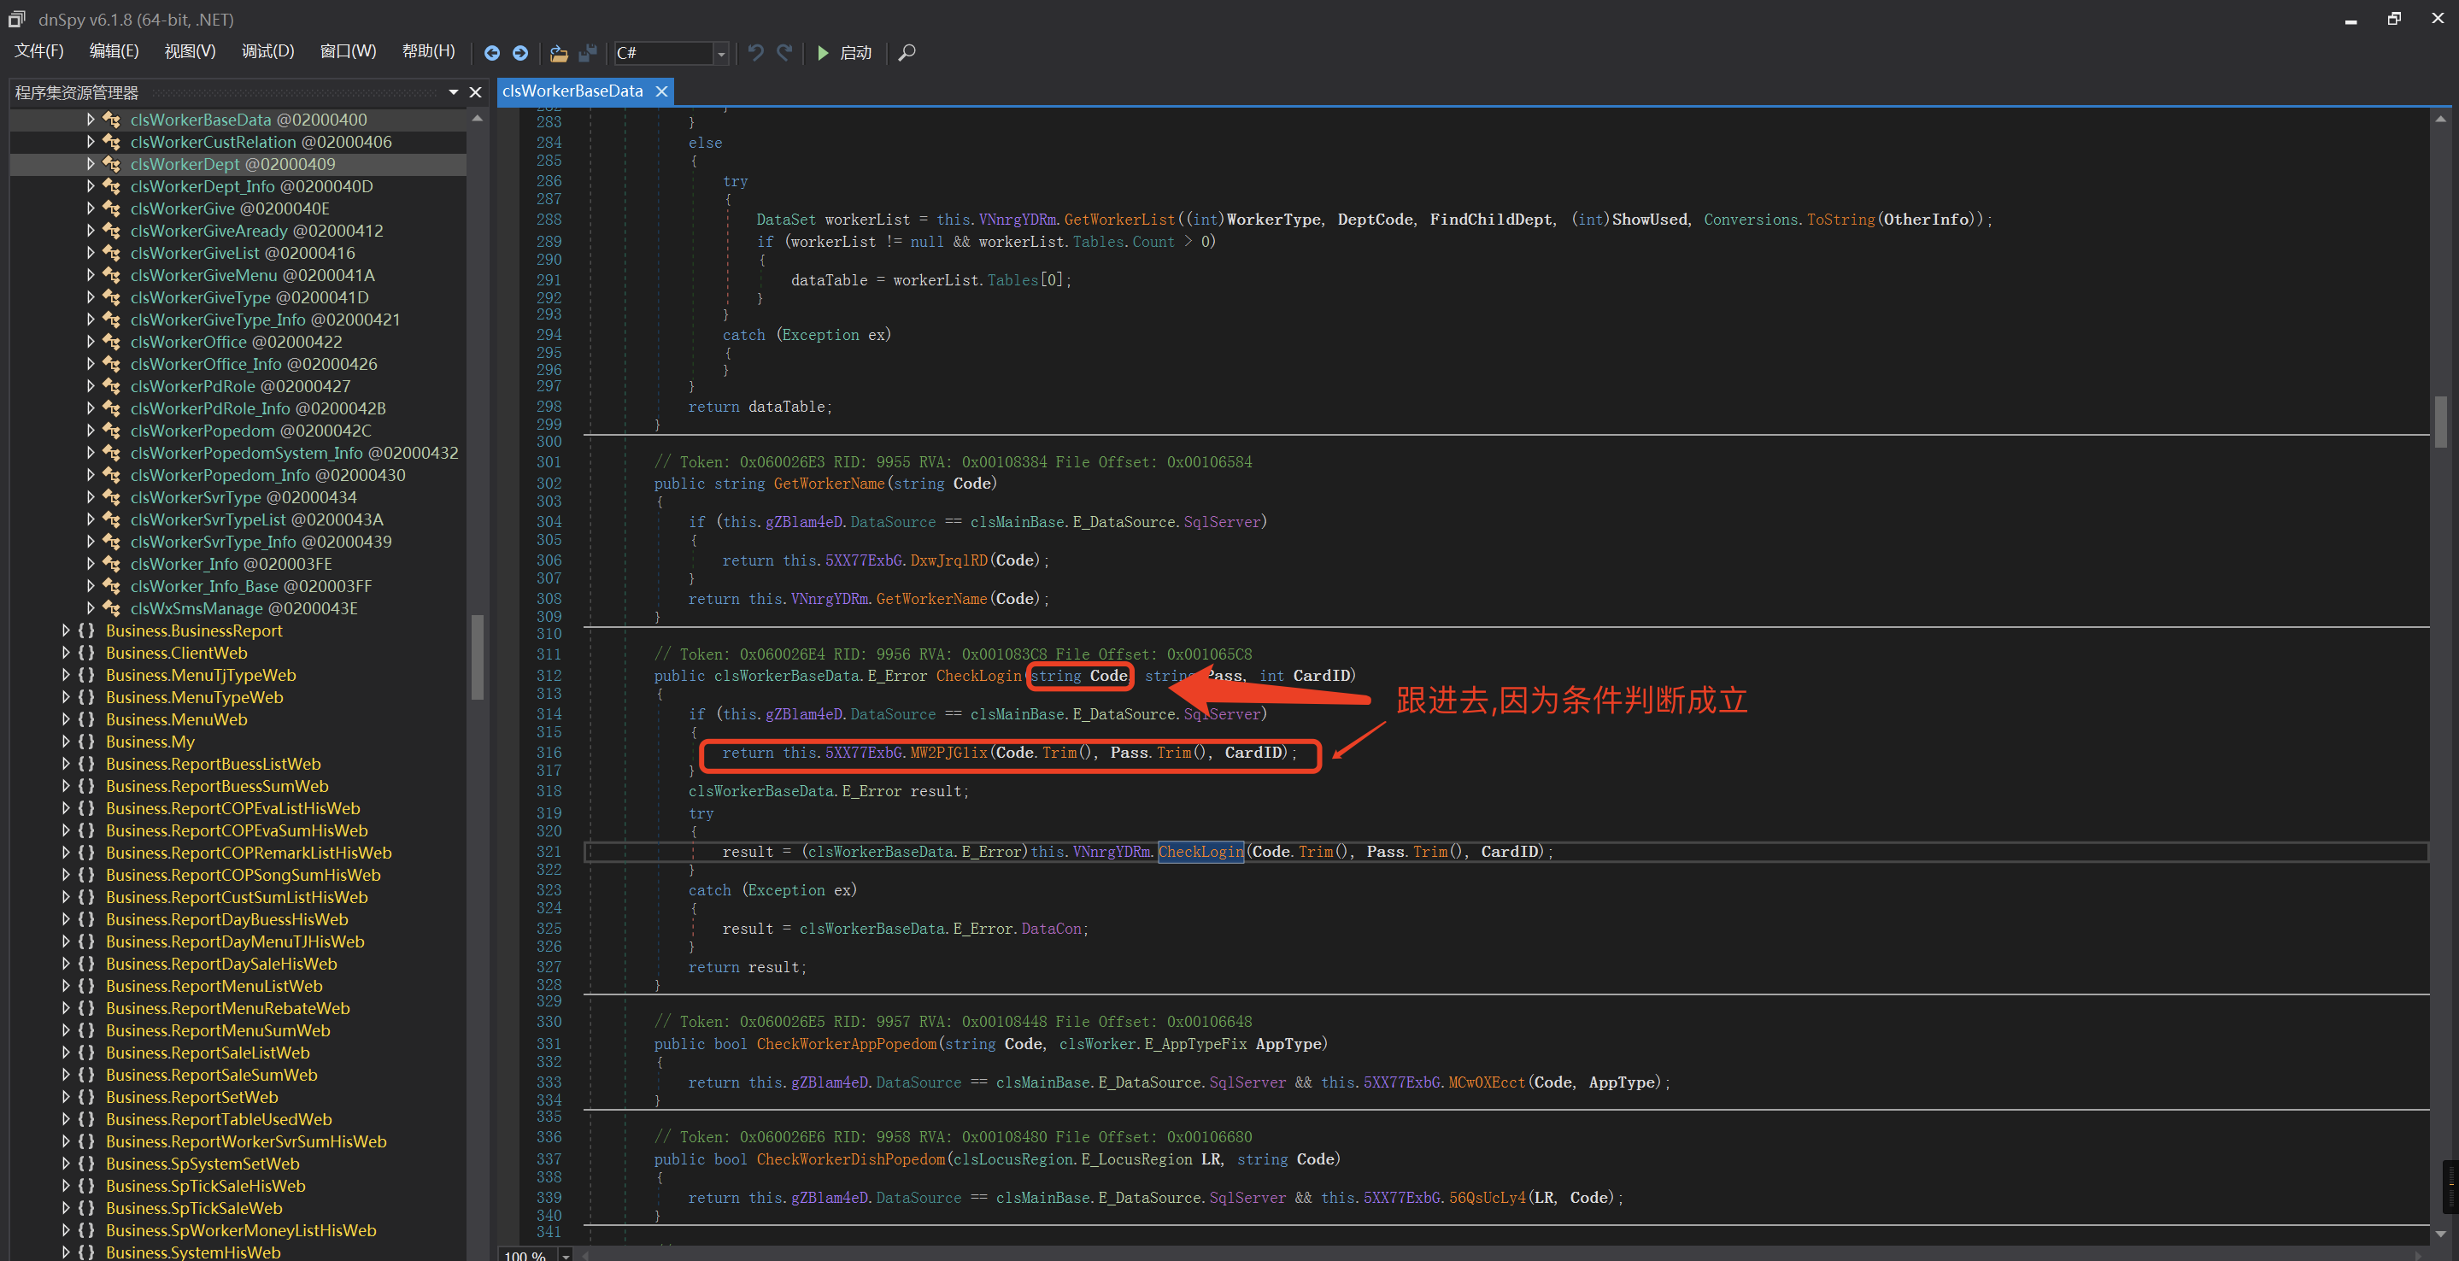The width and height of the screenshot is (2459, 1261).
Task: Click the green start debugging play icon
Action: point(823,54)
